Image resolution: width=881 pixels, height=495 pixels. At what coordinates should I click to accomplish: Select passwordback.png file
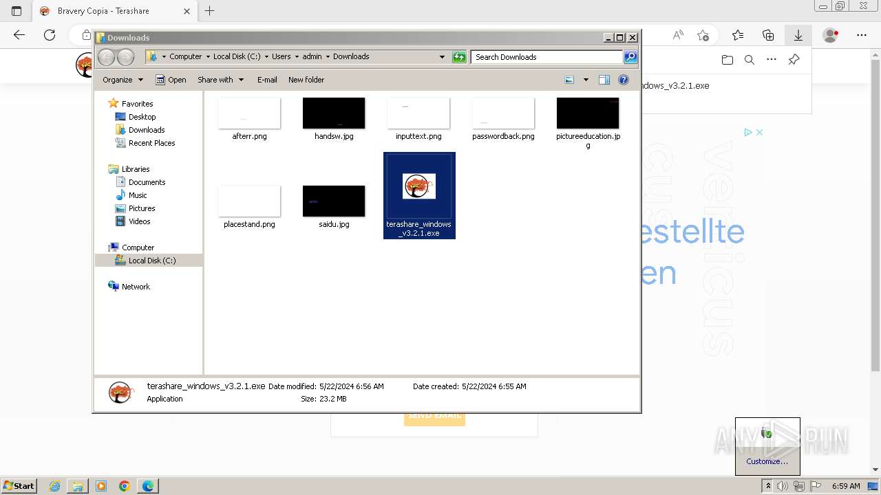pos(503,119)
